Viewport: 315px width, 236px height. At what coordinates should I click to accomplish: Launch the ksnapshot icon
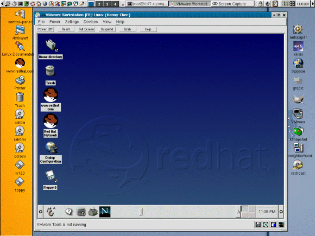[298, 131]
